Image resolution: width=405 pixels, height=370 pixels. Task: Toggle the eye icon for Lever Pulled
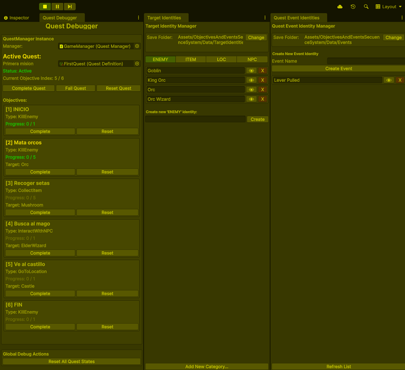click(389, 80)
